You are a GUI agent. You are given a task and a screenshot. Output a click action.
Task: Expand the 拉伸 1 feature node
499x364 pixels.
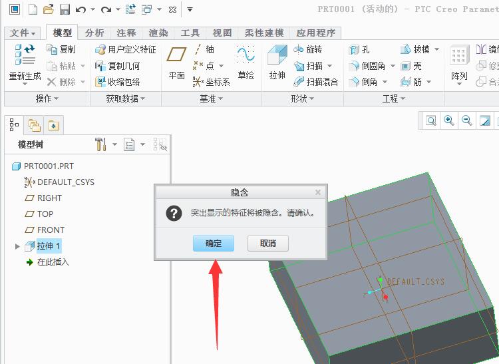click(17, 246)
